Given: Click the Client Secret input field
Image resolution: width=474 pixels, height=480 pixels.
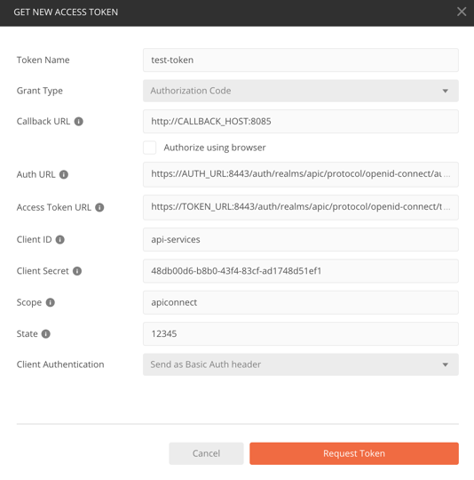Looking at the screenshot, I should (301, 271).
